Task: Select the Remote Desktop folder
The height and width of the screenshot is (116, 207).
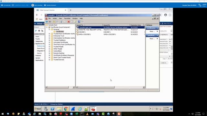Action: [59, 53]
